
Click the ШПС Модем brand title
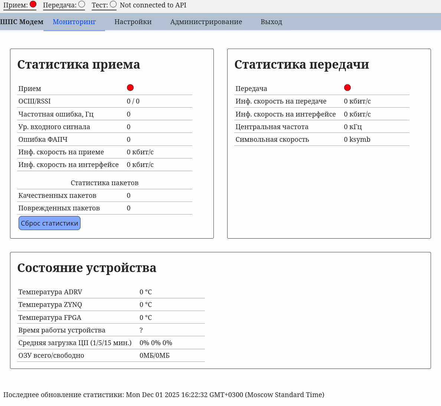pyautogui.click(x=22, y=22)
